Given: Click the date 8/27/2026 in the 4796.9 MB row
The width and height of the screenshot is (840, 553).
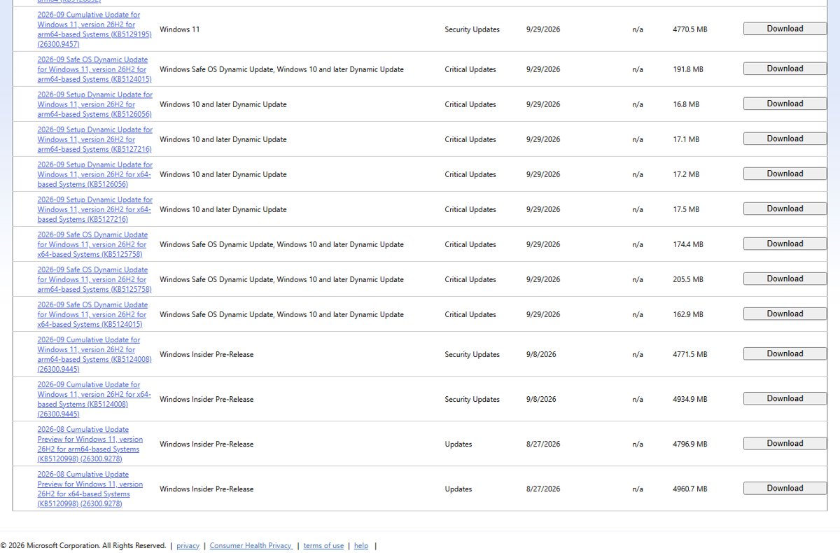Looking at the screenshot, I should click(543, 444).
